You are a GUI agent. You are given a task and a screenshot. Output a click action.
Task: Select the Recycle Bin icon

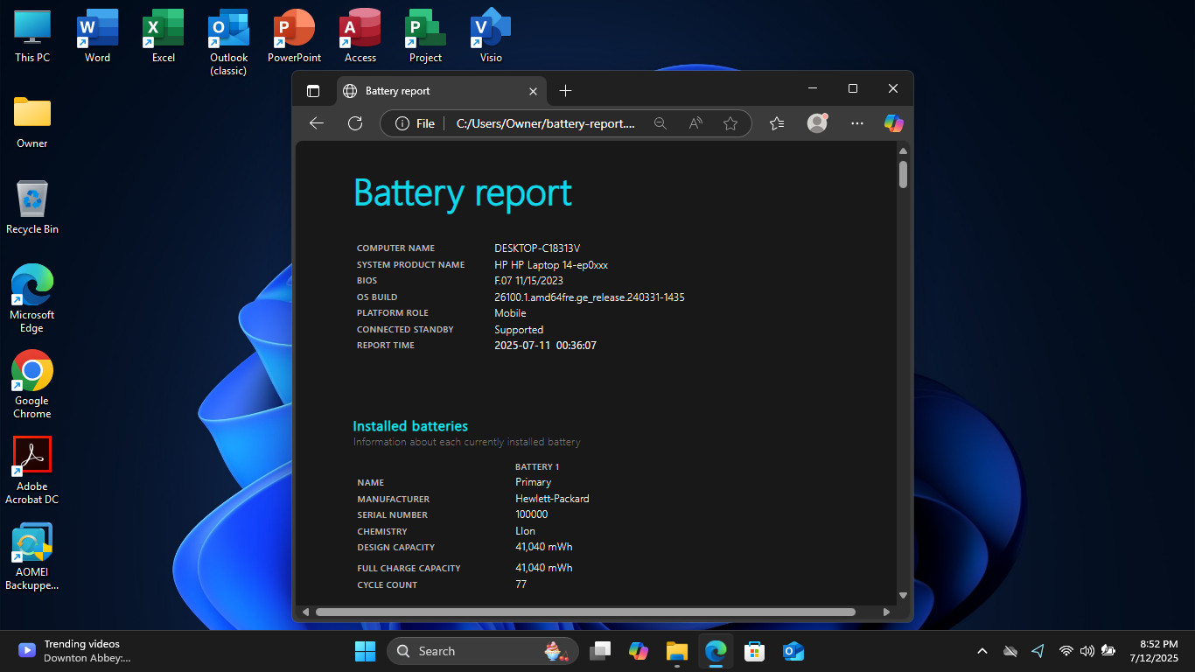32,207
